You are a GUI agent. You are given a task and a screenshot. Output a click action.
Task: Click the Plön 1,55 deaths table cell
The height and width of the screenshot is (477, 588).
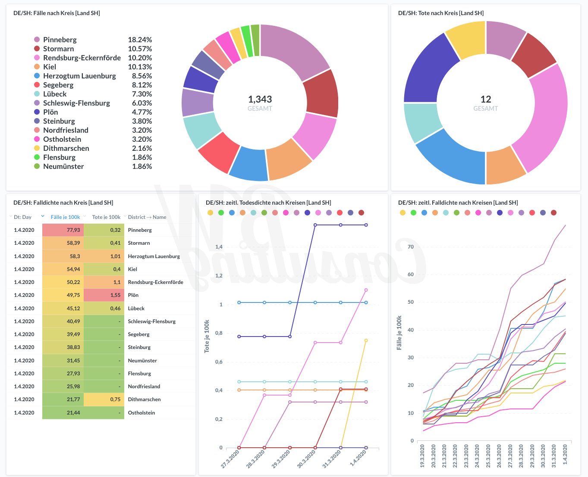105,295
